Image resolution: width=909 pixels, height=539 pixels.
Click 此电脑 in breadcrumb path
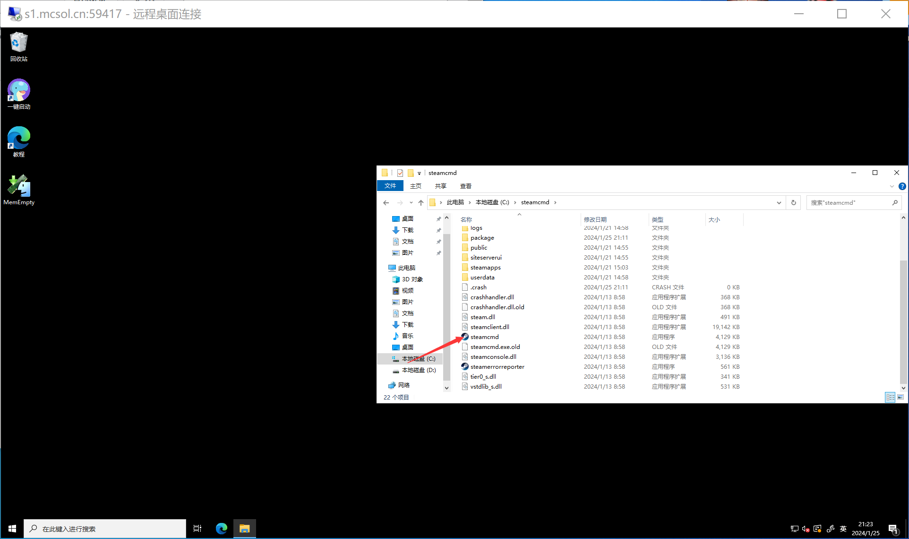[x=455, y=202]
